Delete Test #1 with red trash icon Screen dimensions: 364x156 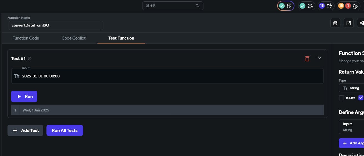pyautogui.click(x=307, y=58)
